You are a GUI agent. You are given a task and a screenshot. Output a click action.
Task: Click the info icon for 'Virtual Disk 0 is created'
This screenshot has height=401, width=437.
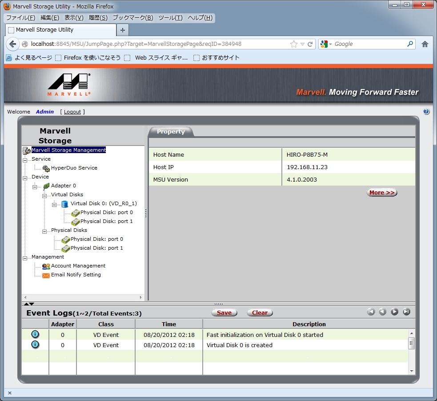pos(35,344)
